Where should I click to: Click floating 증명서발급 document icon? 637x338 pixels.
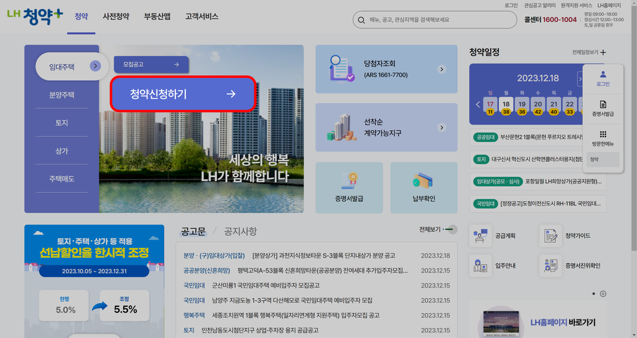(603, 105)
